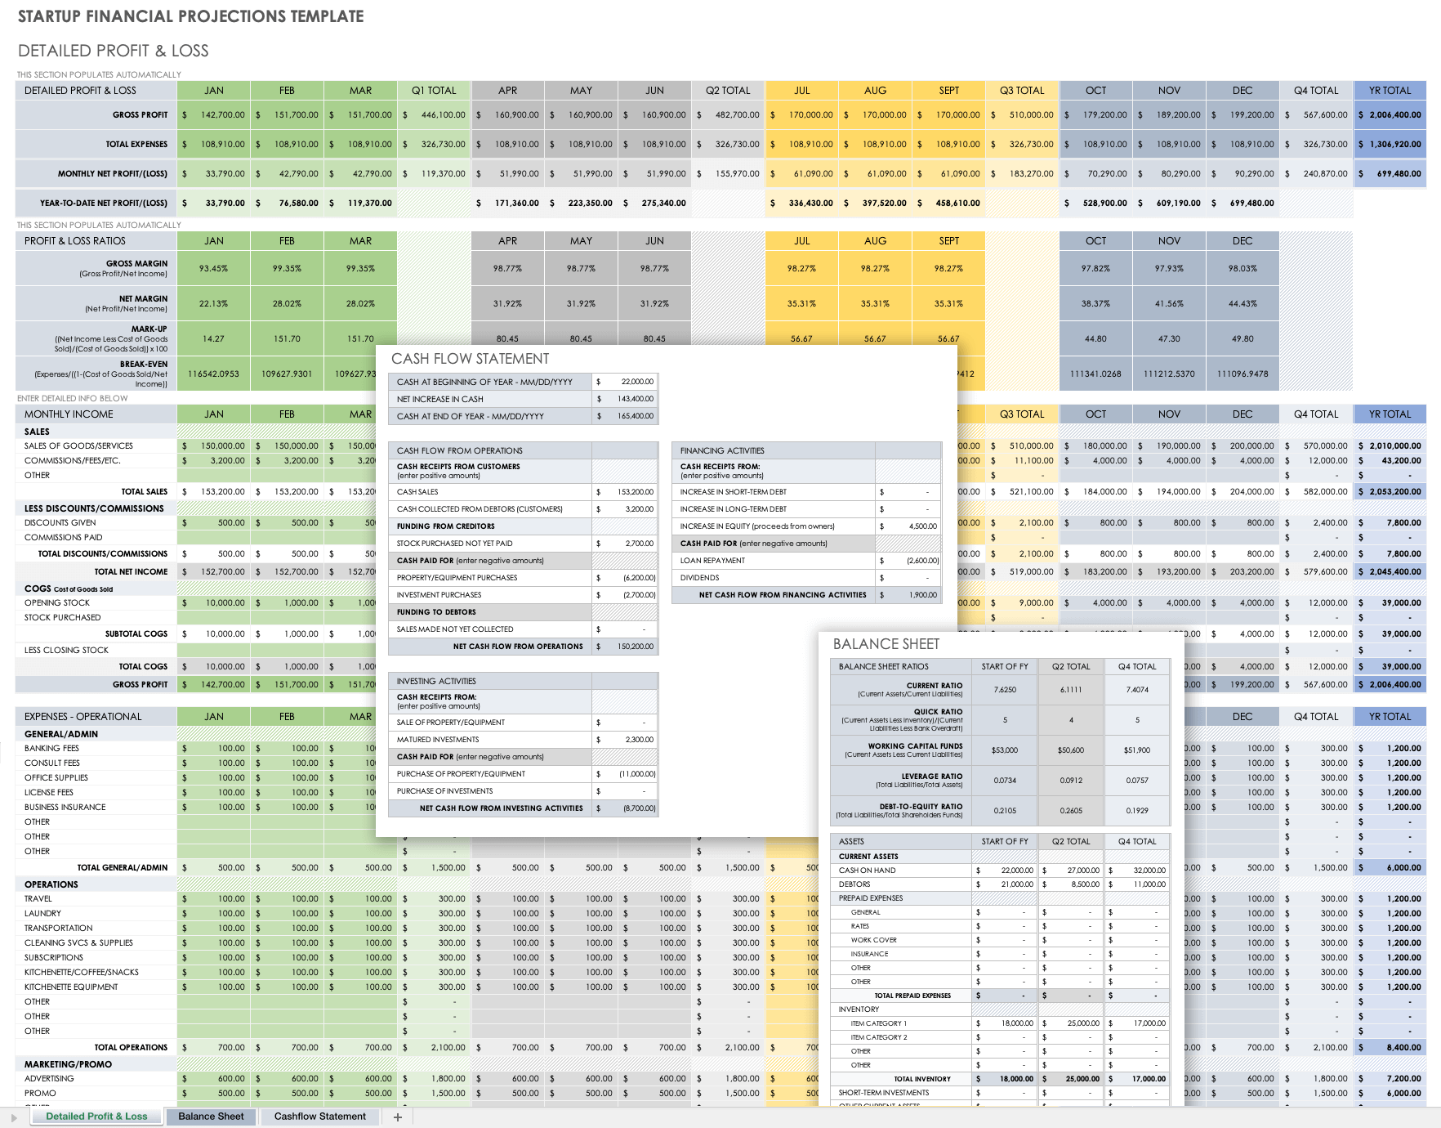This screenshot has width=1441, height=1128.
Task: Select the JAN gross margin cell 93.45%
Action: tap(213, 268)
